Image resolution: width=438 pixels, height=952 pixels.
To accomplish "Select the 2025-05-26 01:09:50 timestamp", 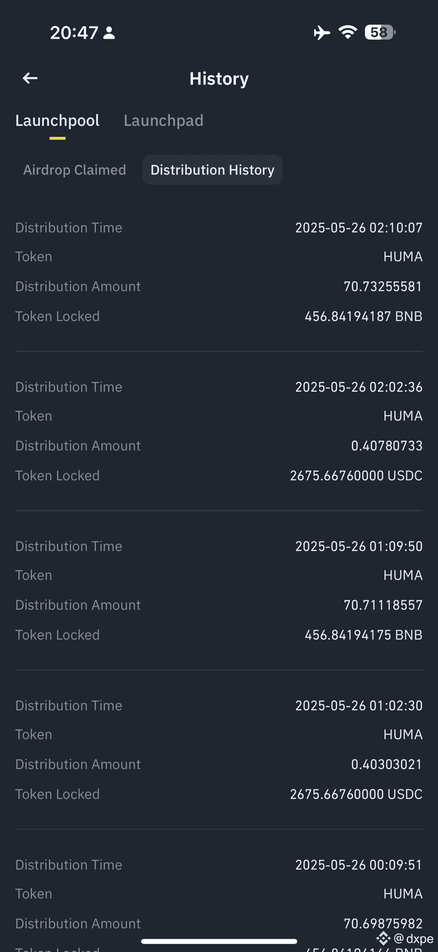I will tap(359, 546).
